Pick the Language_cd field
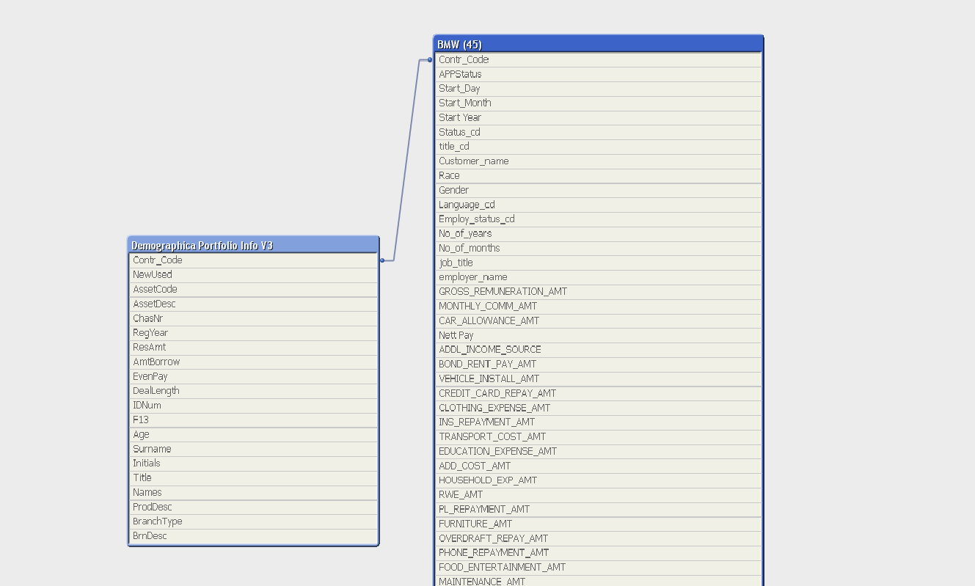This screenshot has height=586, width=975. [x=599, y=205]
